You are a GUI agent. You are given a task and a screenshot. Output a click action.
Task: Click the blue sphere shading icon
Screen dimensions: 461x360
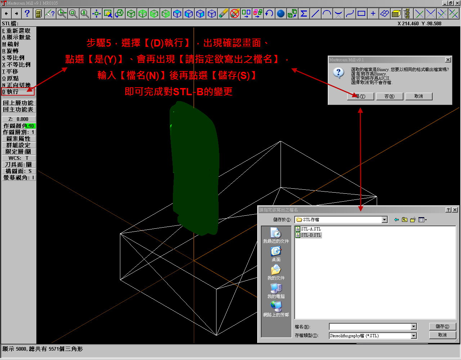281,13
